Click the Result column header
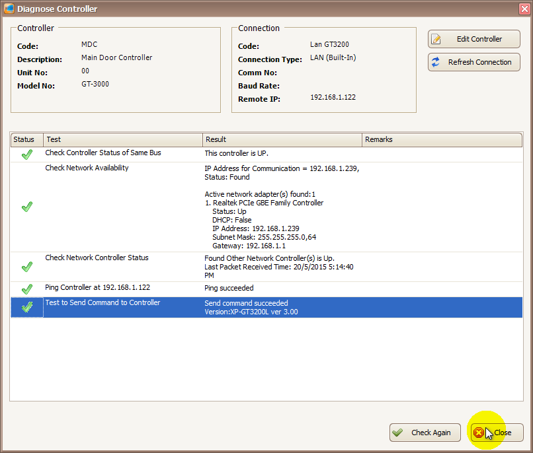533x453 pixels. [282, 139]
